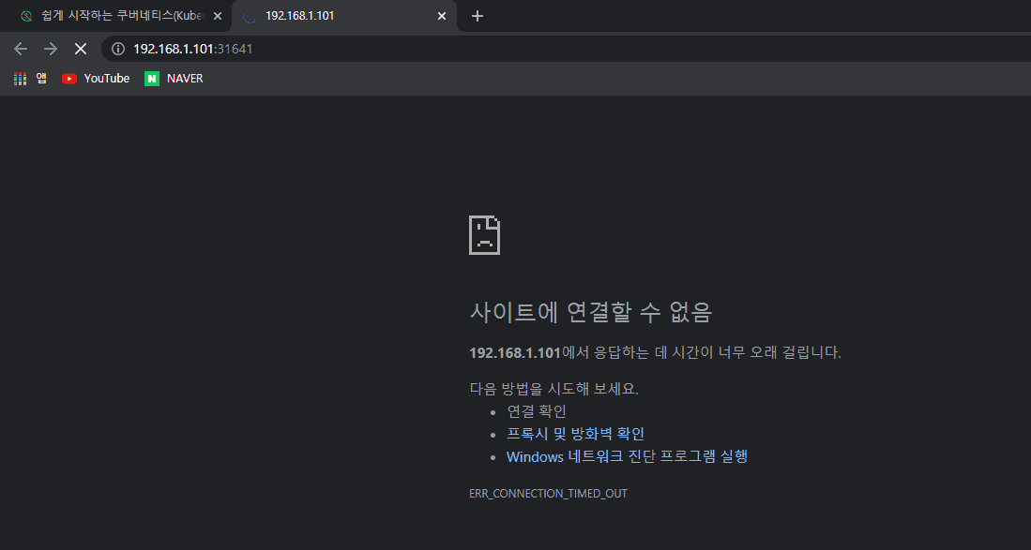Select the 192.168.1.101 tab
Image resolution: width=1031 pixels, height=550 pixels.
344,16
